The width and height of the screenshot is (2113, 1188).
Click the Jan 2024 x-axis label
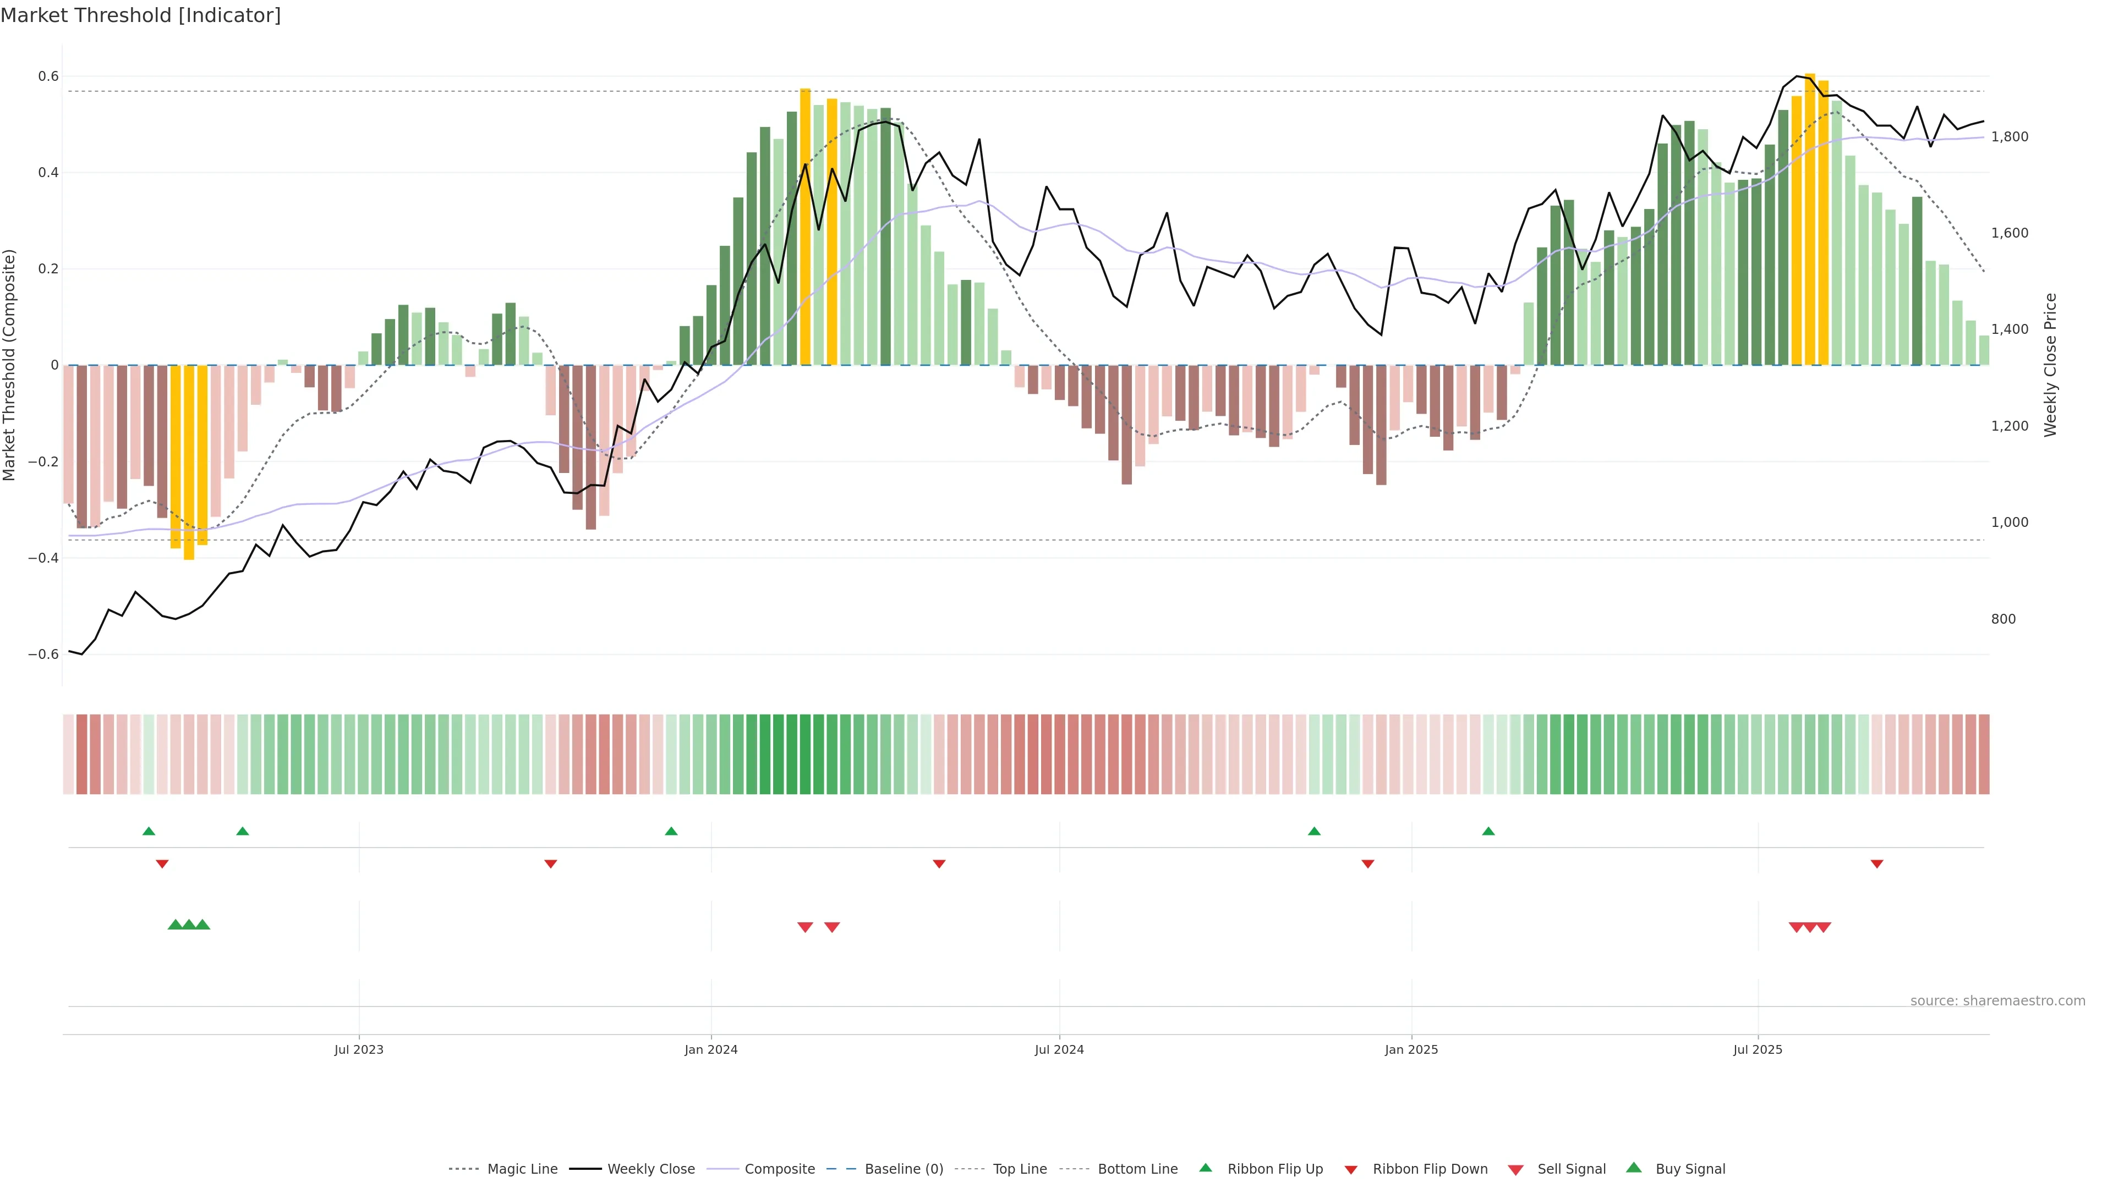click(711, 1049)
